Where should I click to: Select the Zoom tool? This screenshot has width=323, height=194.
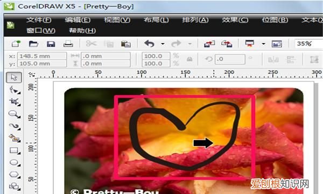(15, 114)
